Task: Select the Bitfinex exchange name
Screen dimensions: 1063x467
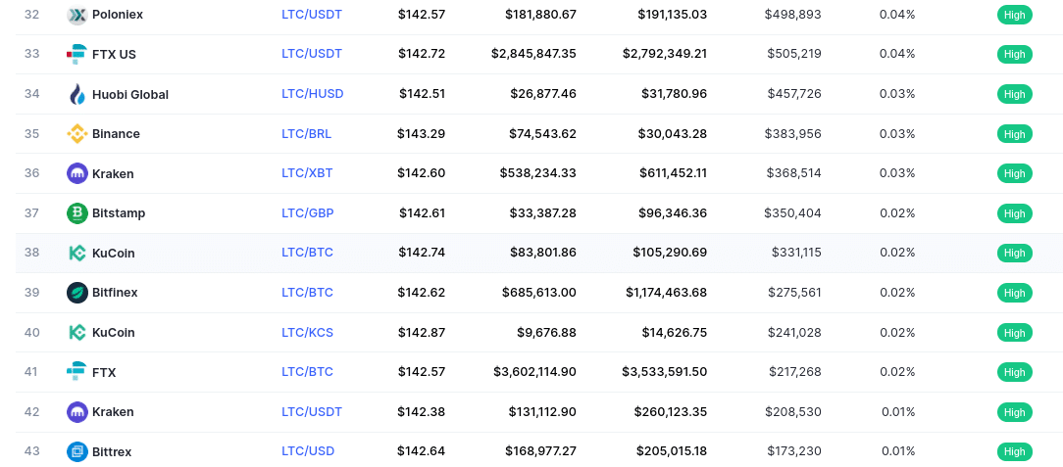Action: (x=115, y=293)
